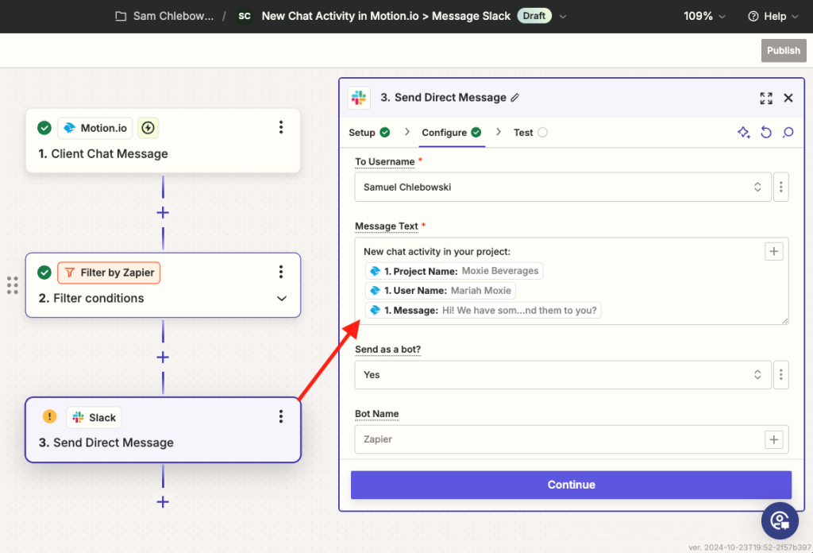The width and height of the screenshot is (813, 553).
Task: Open the Sam Chlebow... folder breadcrumb
Action: [x=173, y=16]
